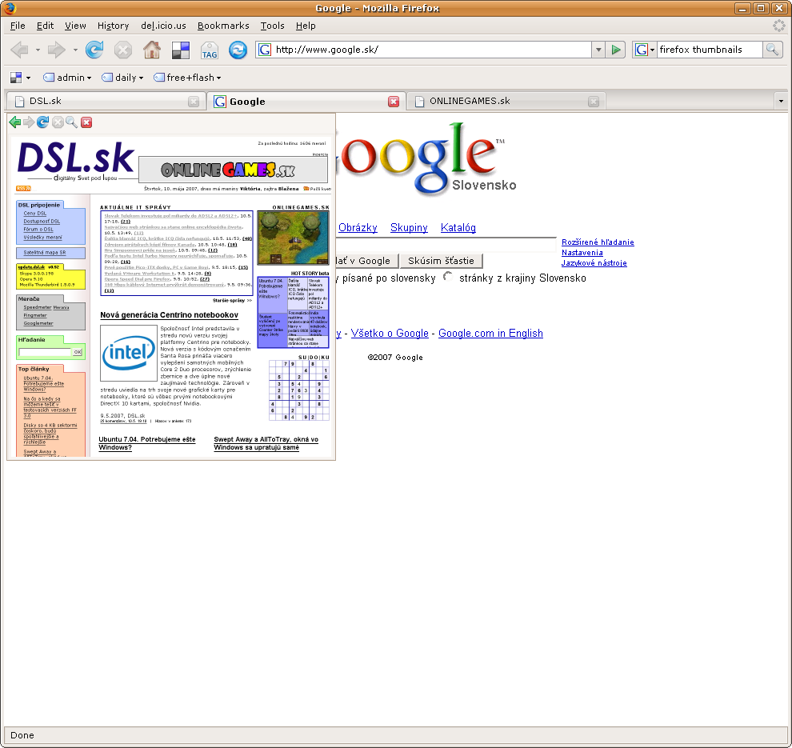Viewport: 792px width, 748px height.
Task: Open the Forward button history dropdown arrow
Action: (75, 50)
